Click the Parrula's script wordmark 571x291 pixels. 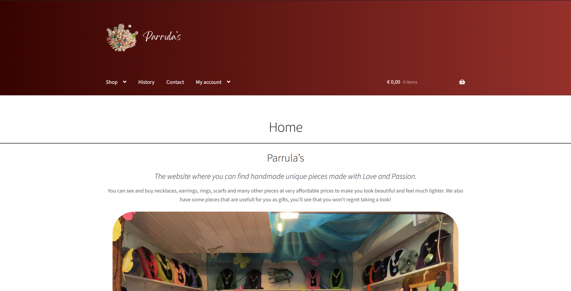coord(162,36)
